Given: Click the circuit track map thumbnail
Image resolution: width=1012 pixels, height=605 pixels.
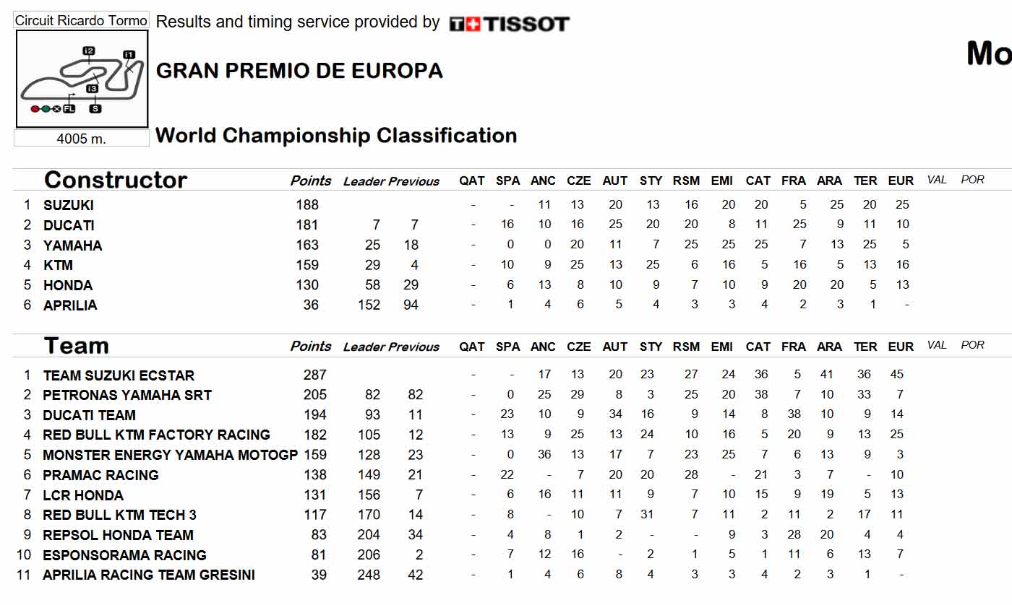Looking at the screenshot, I should [x=82, y=79].
